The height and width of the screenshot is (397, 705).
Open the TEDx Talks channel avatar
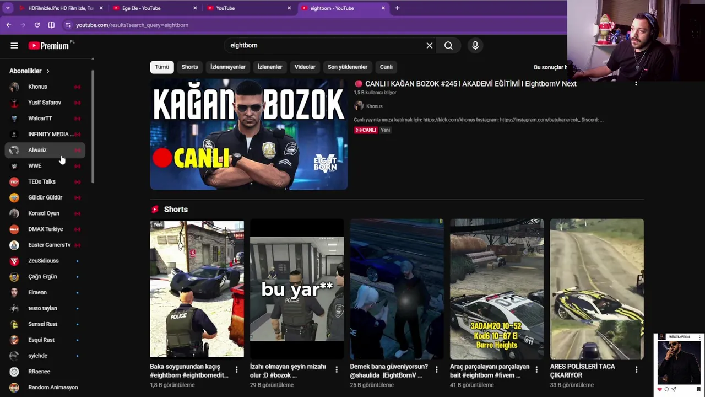[14, 181]
